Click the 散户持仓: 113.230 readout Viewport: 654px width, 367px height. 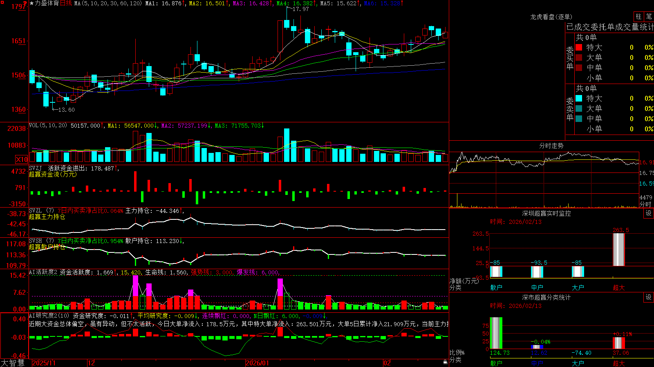click(x=152, y=241)
